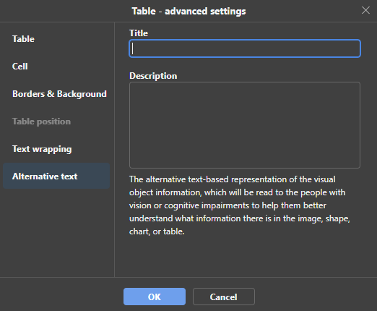The width and height of the screenshot is (377, 311).
Task: Select the highlighted Alternative text section
Action: point(56,176)
